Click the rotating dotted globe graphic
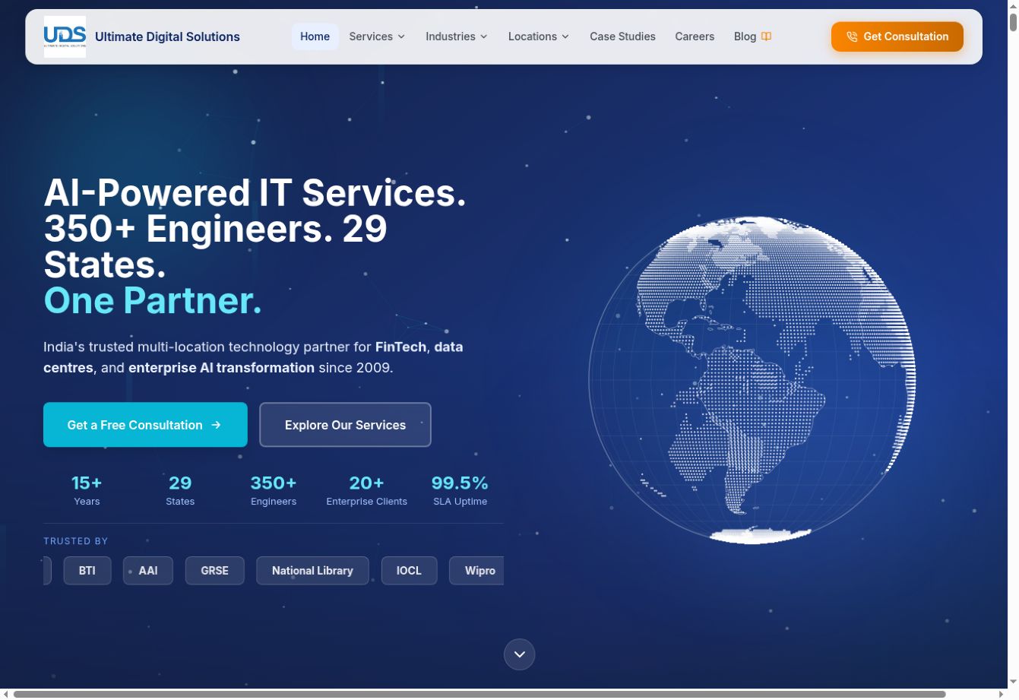Viewport: 1019px width, 700px height. tap(752, 380)
